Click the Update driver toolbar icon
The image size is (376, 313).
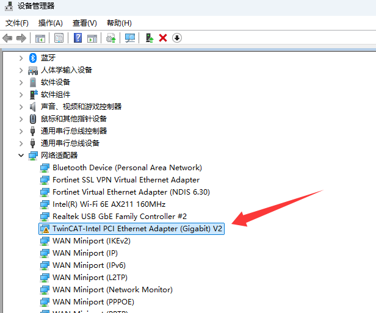click(110, 38)
